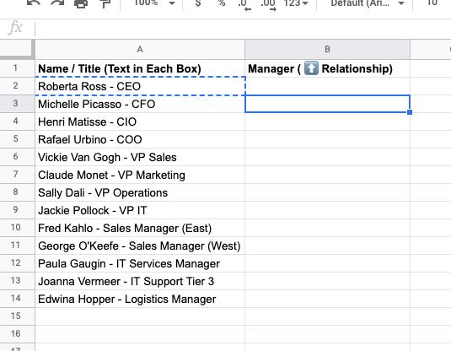Screen dimensions: 451x351
Task: Expand the Default (Arial) font dropdown
Action: pos(368,3)
